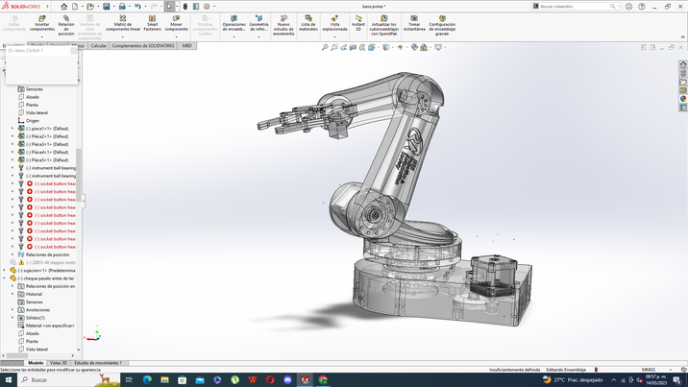Activate the Select arrow tool

tap(169, 7)
